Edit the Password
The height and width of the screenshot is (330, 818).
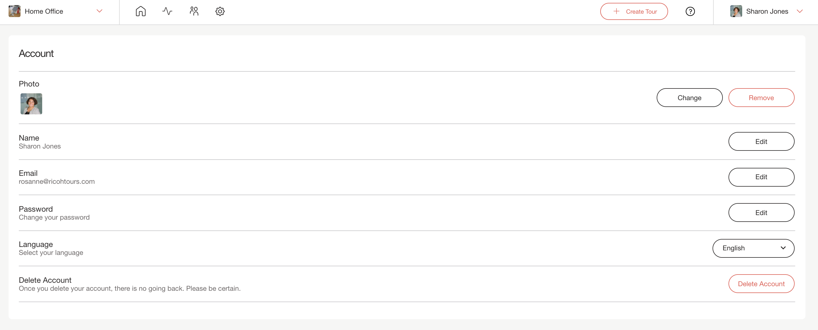[761, 213]
